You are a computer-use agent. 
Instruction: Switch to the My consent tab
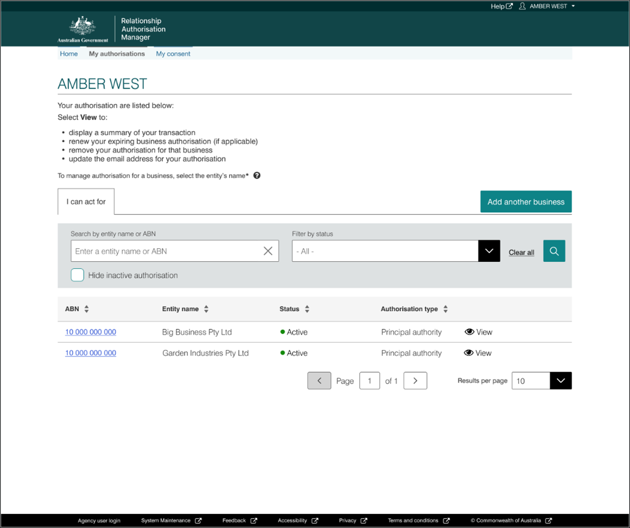173,54
